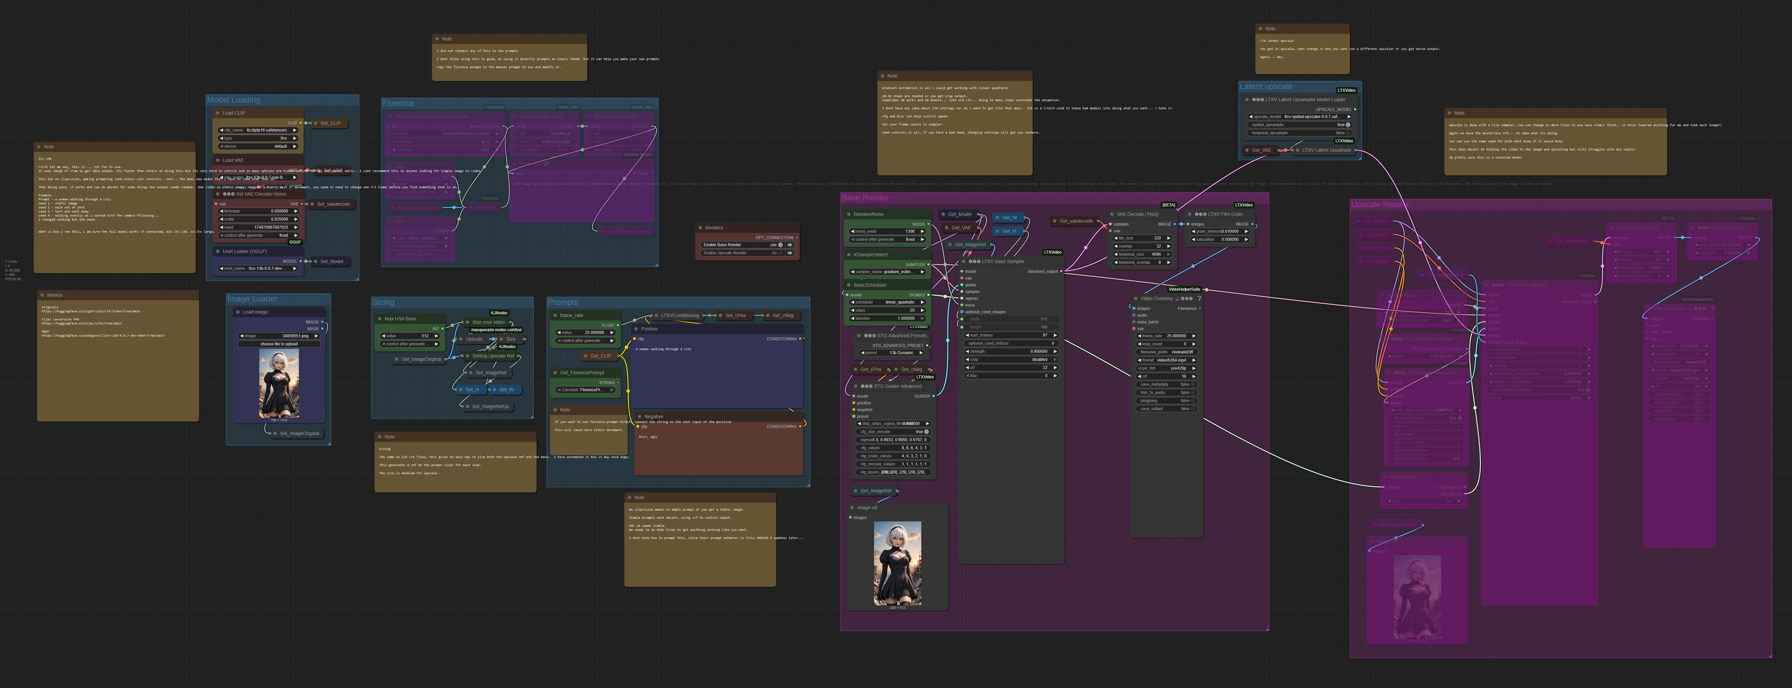Viewport: 1792px width, 688px height.
Task: Open the upscale_model dropdown in Latent upscale
Action: pyautogui.click(x=1300, y=117)
